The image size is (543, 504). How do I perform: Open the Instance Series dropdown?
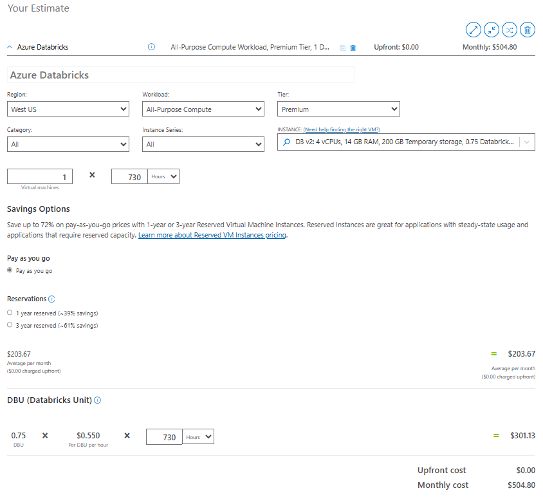pyautogui.click(x=203, y=144)
